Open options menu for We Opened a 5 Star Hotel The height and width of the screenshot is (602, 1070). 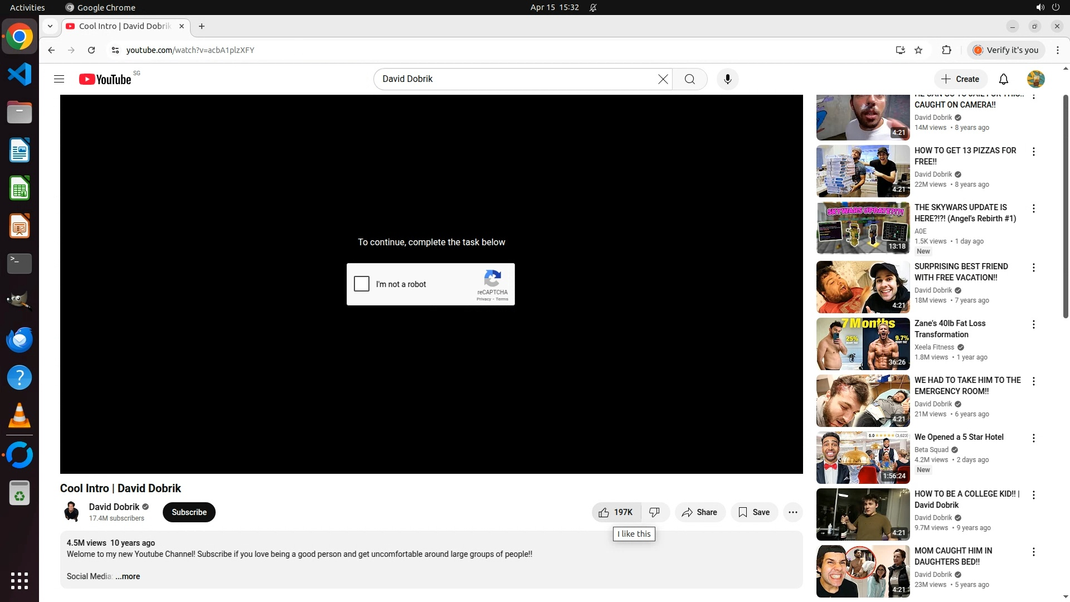tap(1033, 438)
